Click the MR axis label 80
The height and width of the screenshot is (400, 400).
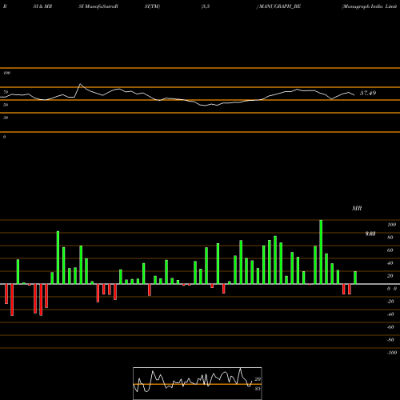(x=390, y=238)
